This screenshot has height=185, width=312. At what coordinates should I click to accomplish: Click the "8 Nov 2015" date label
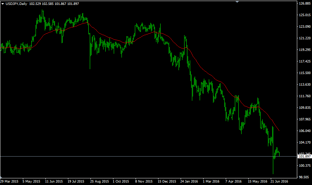(144, 181)
